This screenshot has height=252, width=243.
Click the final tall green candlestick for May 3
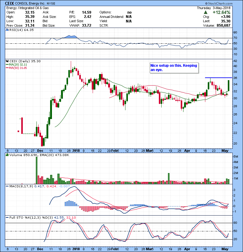point(228,86)
